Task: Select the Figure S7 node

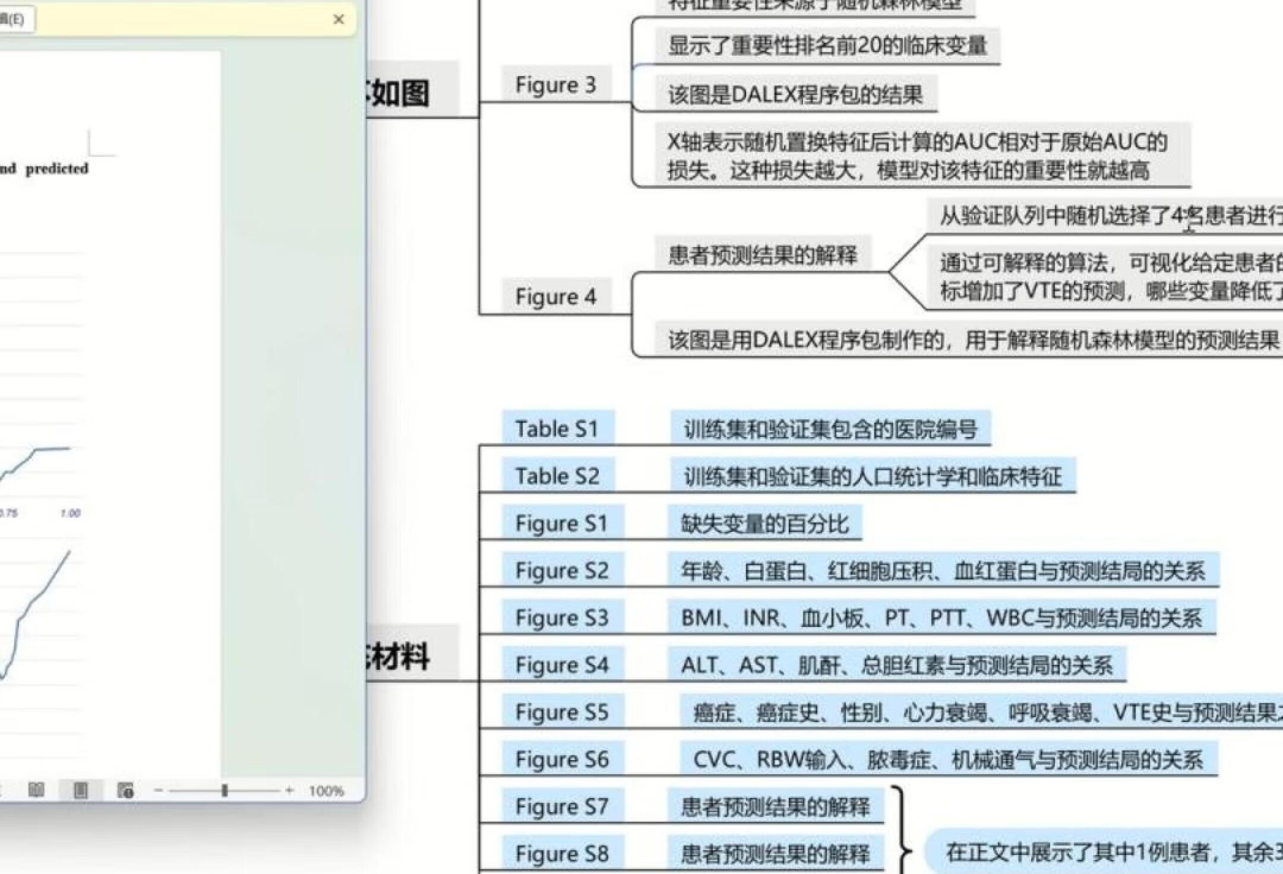Action: (x=562, y=806)
